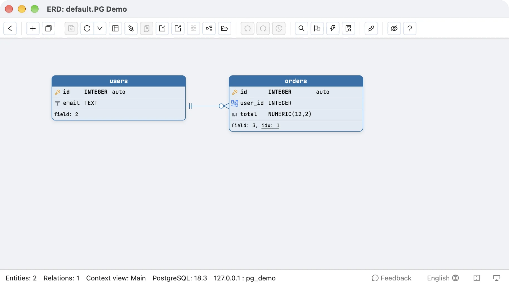The width and height of the screenshot is (509, 286).
Task: Select the users table header
Action: coord(119,81)
